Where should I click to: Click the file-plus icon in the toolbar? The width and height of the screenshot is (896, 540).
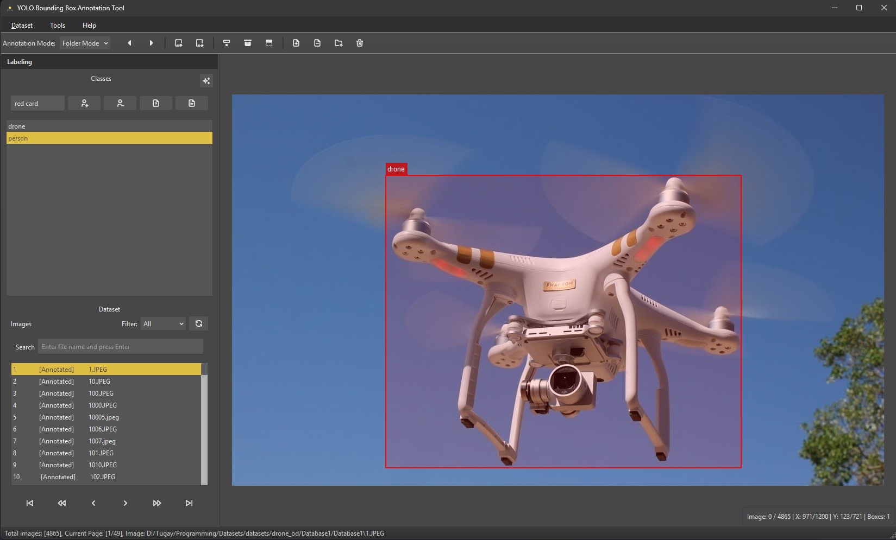[x=296, y=43]
